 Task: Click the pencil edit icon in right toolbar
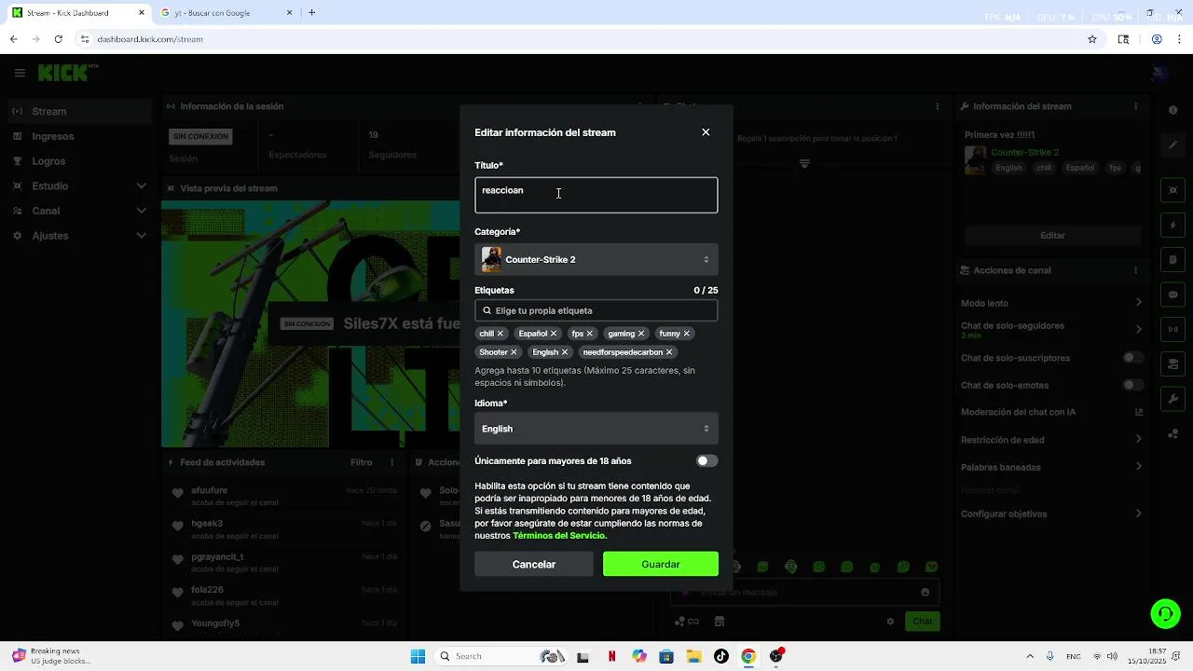1173,145
